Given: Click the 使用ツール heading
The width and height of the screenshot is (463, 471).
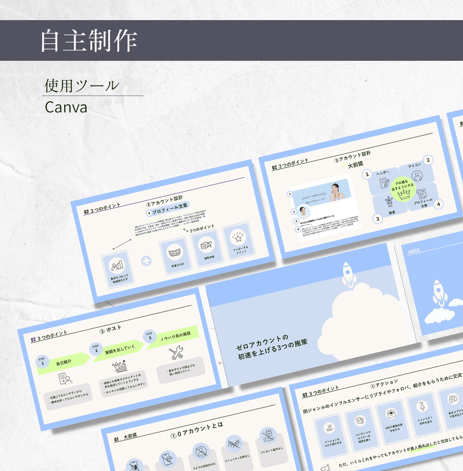Looking at the screenshot, I should click(x=82, y=86).
